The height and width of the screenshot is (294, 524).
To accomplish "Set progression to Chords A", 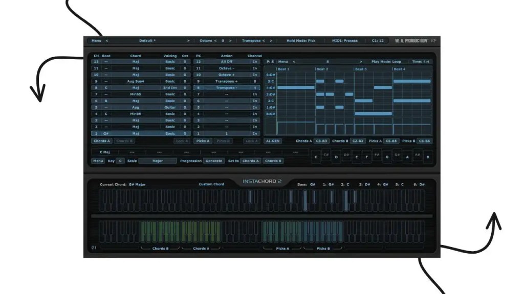I will pos(251,161).
